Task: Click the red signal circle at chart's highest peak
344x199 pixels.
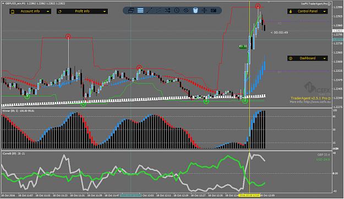Action: tap(258, 6)
